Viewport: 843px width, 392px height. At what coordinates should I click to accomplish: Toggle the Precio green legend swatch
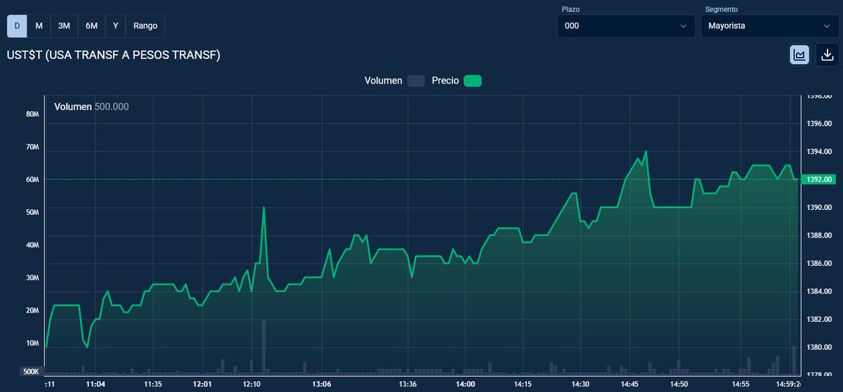click(473, 81)
